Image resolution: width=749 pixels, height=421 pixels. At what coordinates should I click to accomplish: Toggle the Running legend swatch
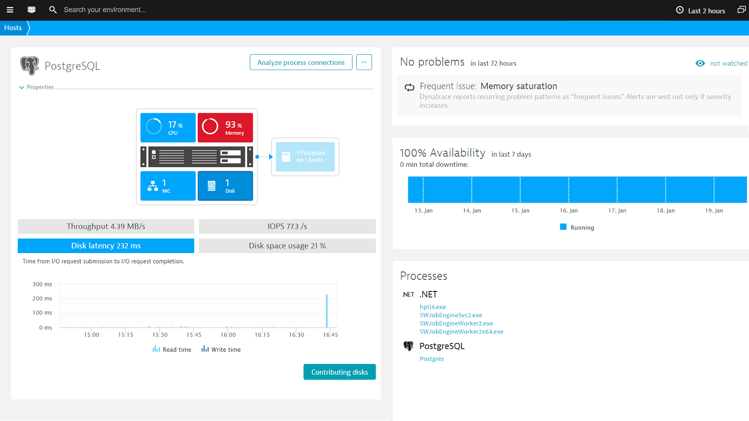point(563,227)
